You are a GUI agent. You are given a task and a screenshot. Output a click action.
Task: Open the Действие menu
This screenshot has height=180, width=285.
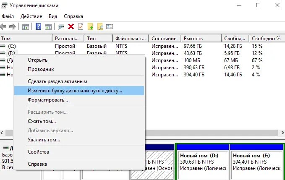click(31, 16)
